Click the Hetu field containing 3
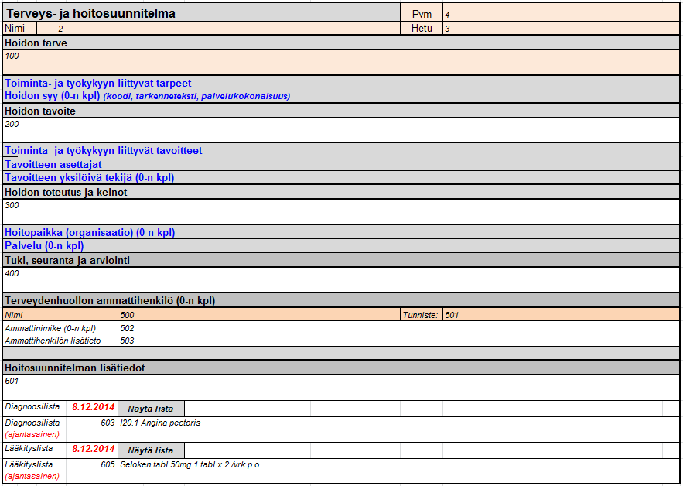This screenshot has width=683, height=486. pyautogui.click(x=561, y=29)
